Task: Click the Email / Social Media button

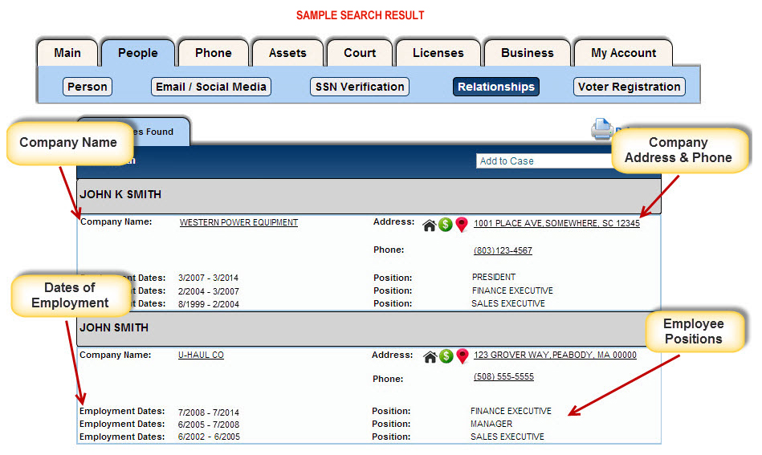Action: [211, 87]
